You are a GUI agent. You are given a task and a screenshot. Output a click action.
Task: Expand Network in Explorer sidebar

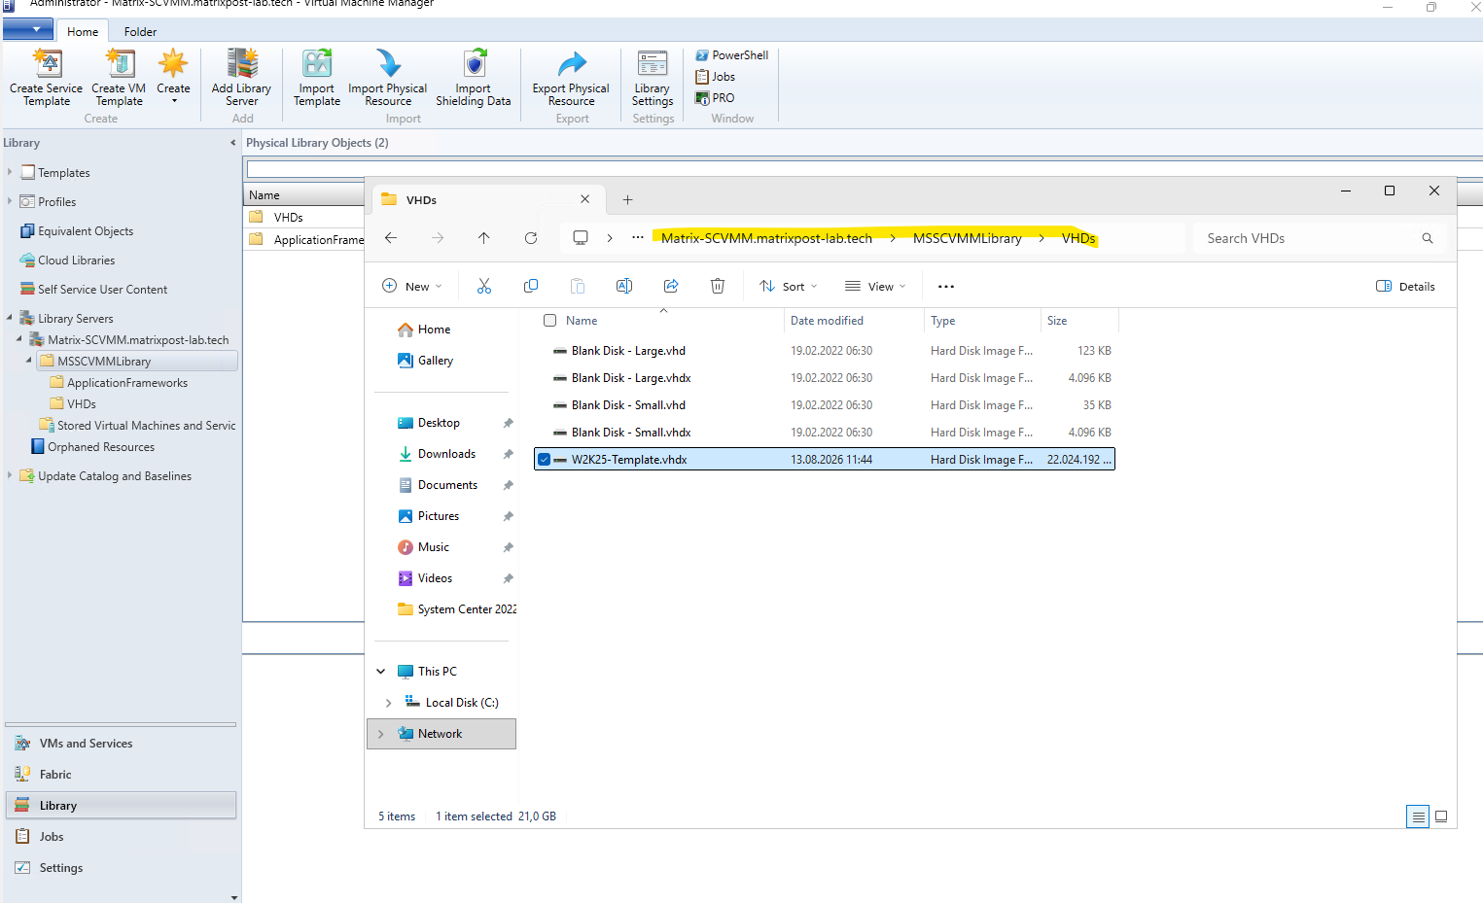pos(381,734)
